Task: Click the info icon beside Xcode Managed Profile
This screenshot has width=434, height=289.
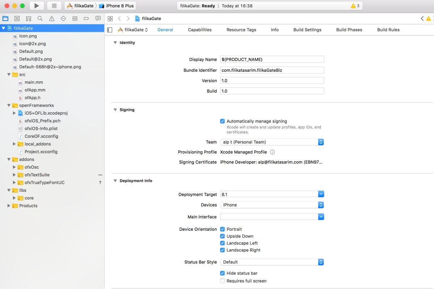Action: click(x=273, y=152)
